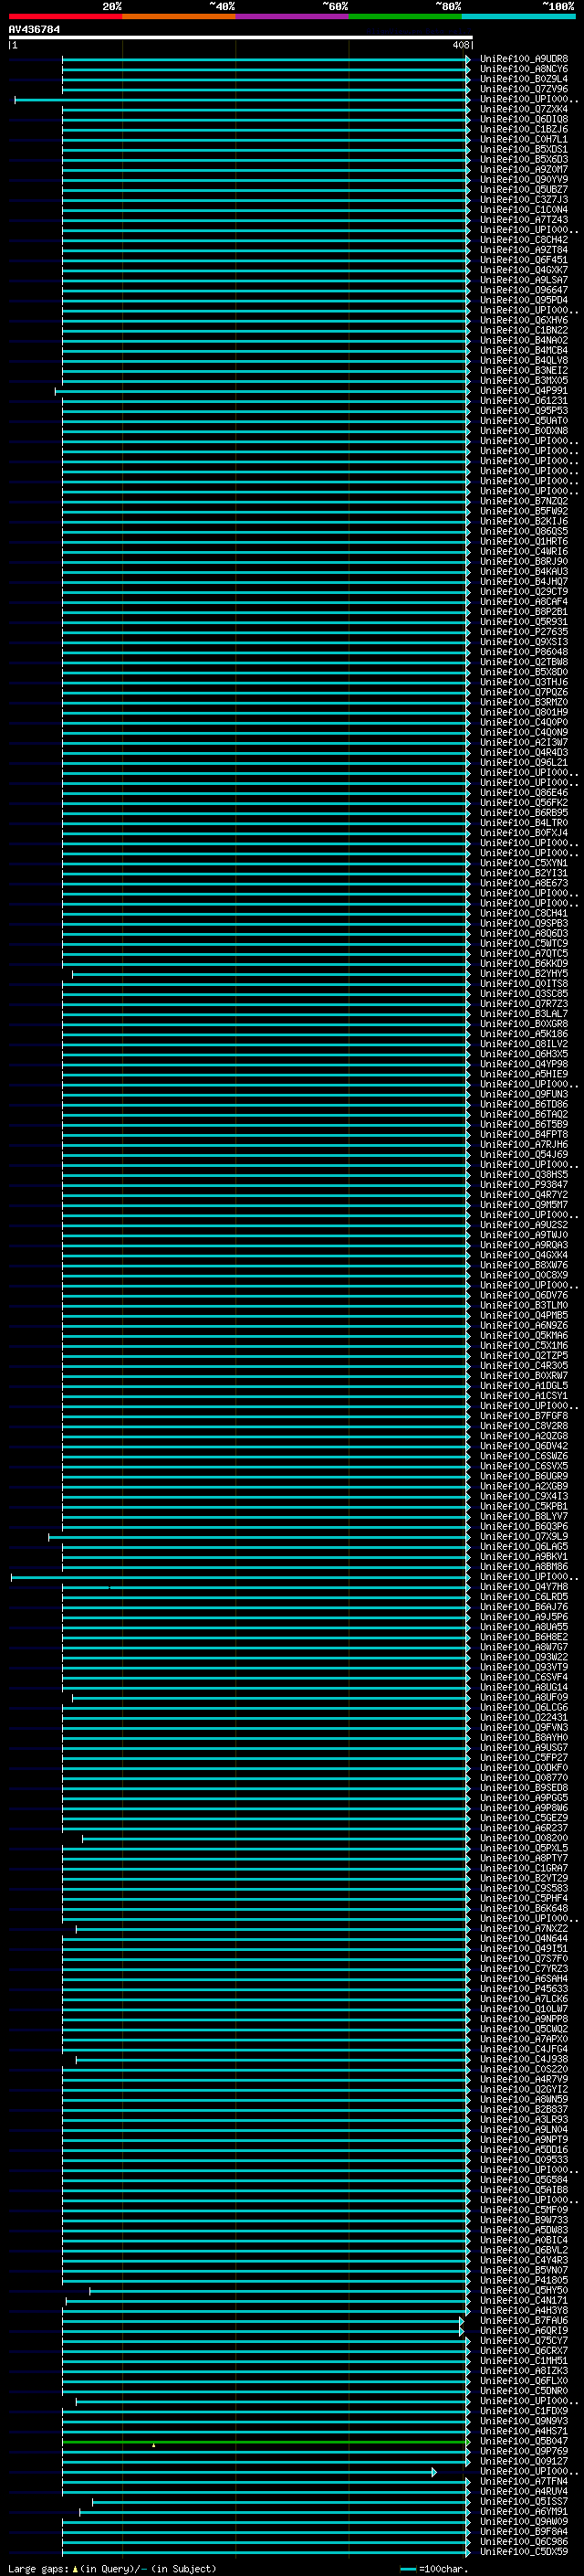Select the UniRef100_Q6F451 label
Screen dimensions: 584x2576
click(x=524, y=260)
